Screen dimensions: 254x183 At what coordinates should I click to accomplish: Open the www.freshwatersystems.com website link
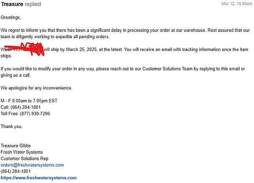pos(39,178)
